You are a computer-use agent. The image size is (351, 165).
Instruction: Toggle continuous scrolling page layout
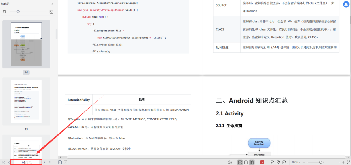pos(241,162)
